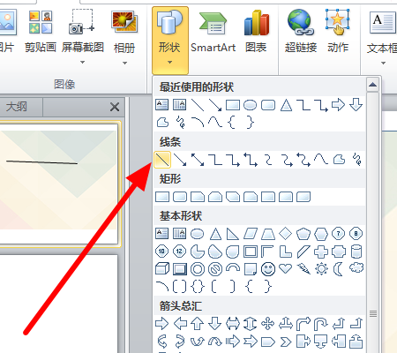The image size is (397, 353).
Task: Pick the curved connector under 线条
Action: (268, 160)
